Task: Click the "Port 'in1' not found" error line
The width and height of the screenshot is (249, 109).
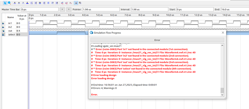Action: [x=140, y=49]
